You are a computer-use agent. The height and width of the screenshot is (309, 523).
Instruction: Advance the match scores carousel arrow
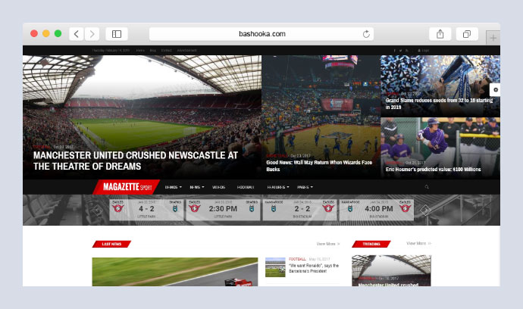425,210
